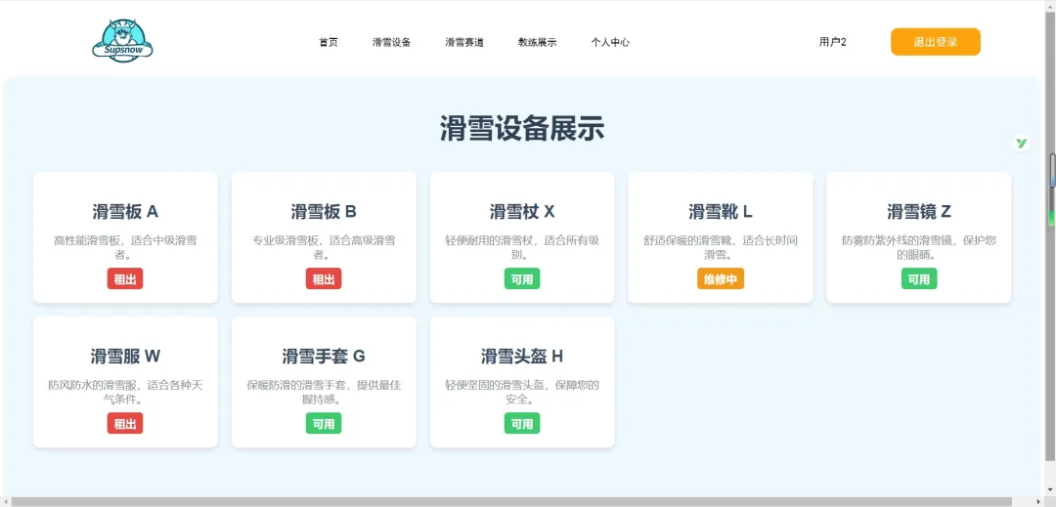Select the 滑雪靴 L card title
The image size is (1056, 507).
pyautogui.click(x=721, y=212)
